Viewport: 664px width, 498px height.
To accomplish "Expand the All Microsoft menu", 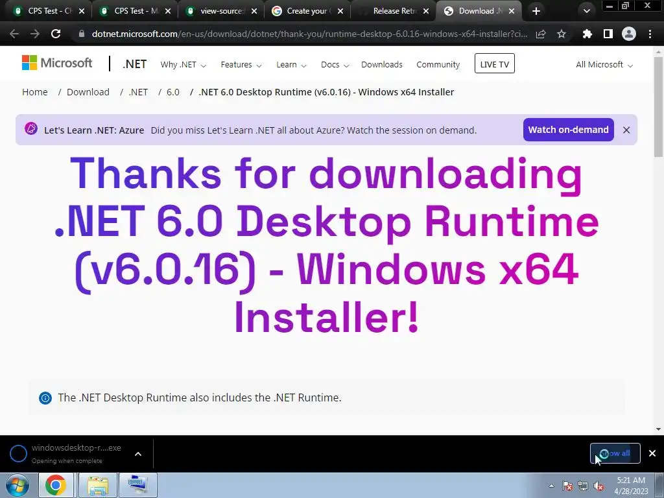I will coord(604,65).
